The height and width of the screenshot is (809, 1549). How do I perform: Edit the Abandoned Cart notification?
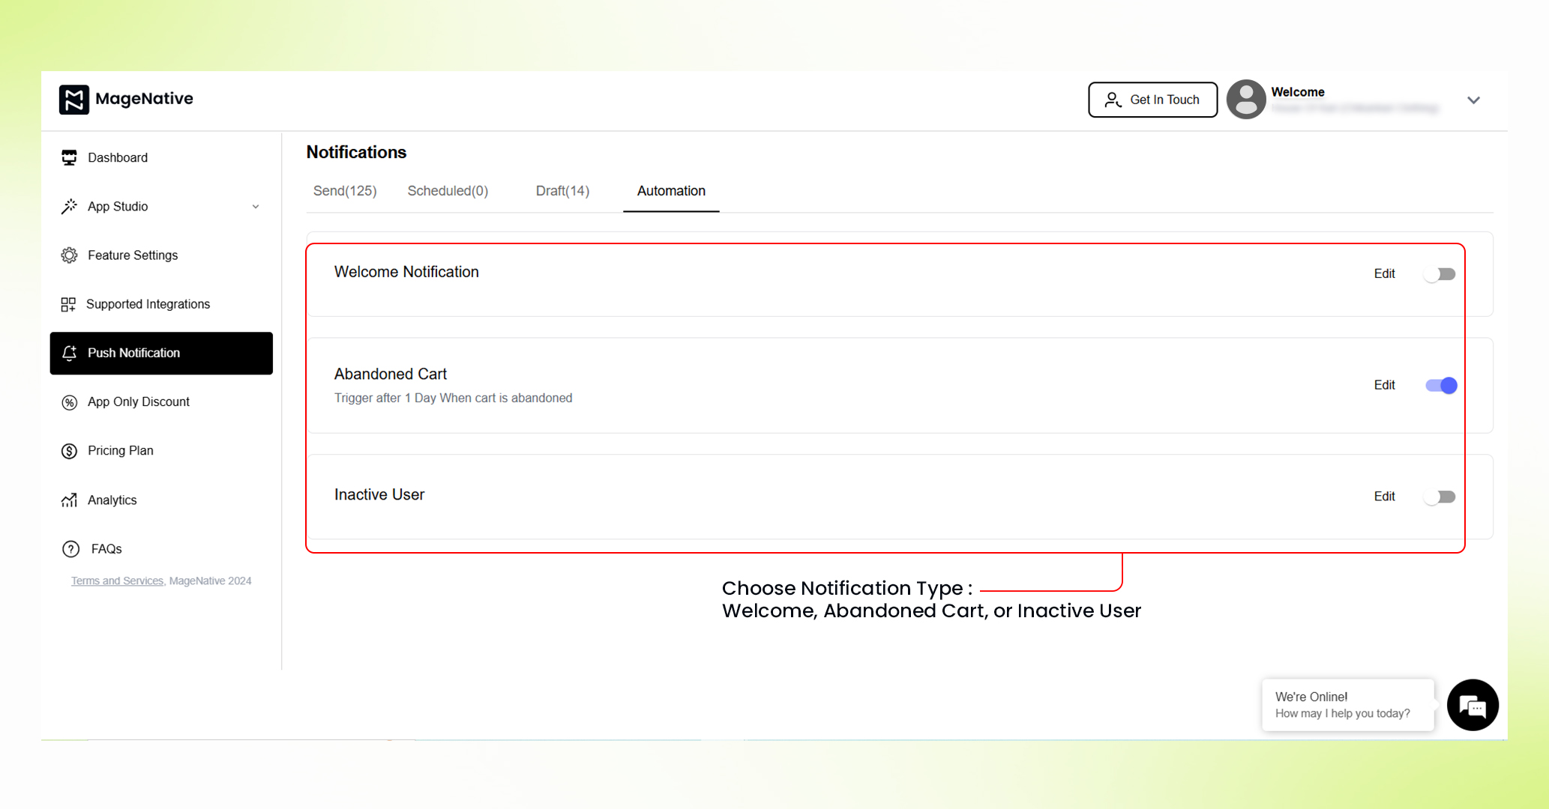[1384, 385]
